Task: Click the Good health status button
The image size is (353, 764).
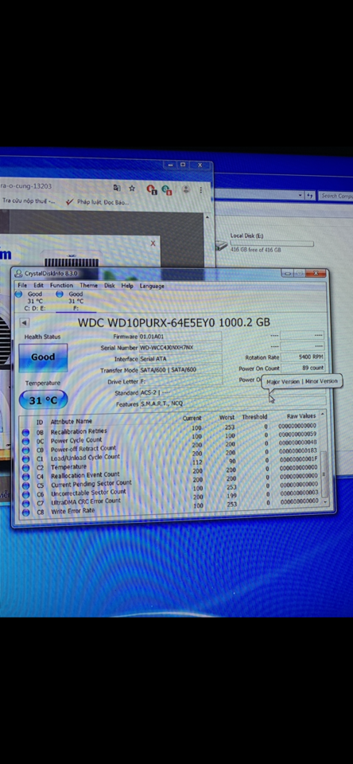Action: click(43, 357)
